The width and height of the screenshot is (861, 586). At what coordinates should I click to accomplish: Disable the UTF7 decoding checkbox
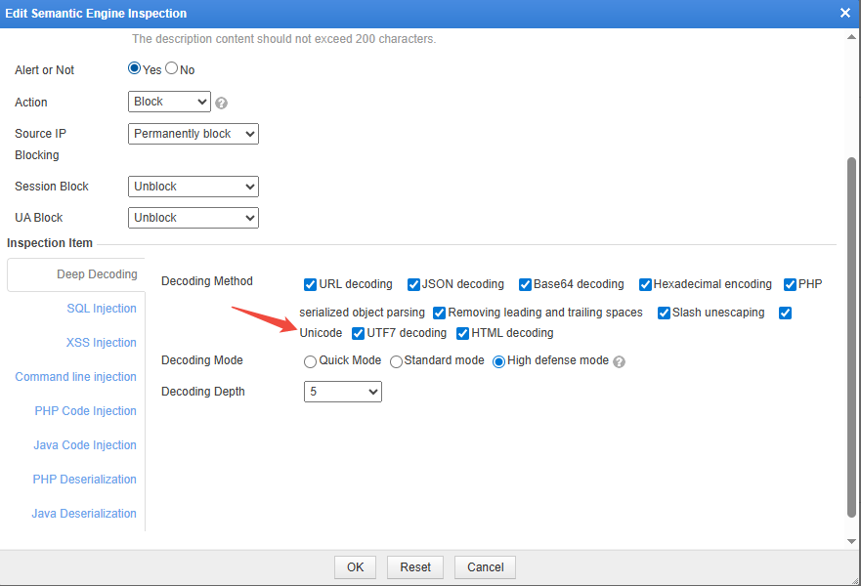359,333
